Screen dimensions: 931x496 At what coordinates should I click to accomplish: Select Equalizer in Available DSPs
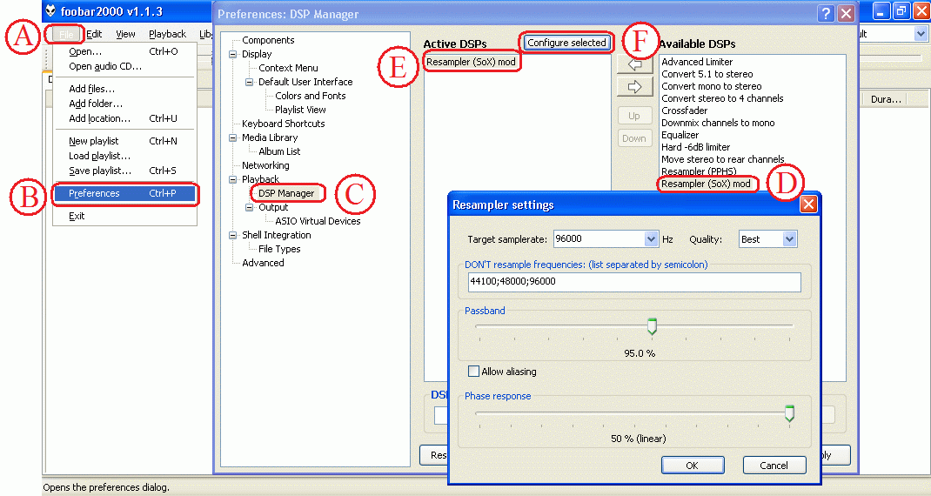(x=680, y=136)
